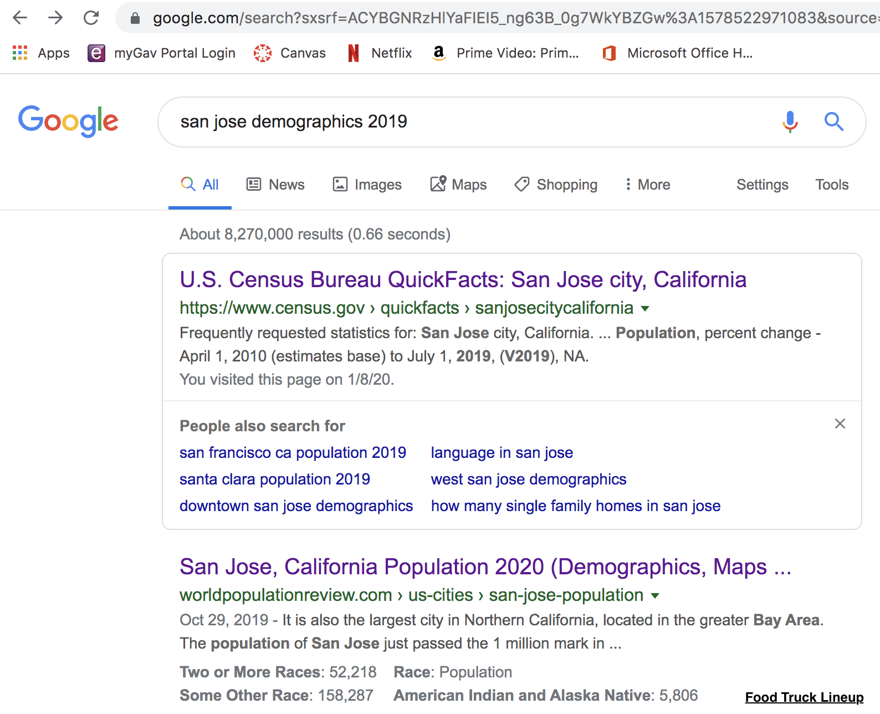This screenshot has width=880, height=714.
Task: Go forward with the browser arrow
Action: coord(55,18)
